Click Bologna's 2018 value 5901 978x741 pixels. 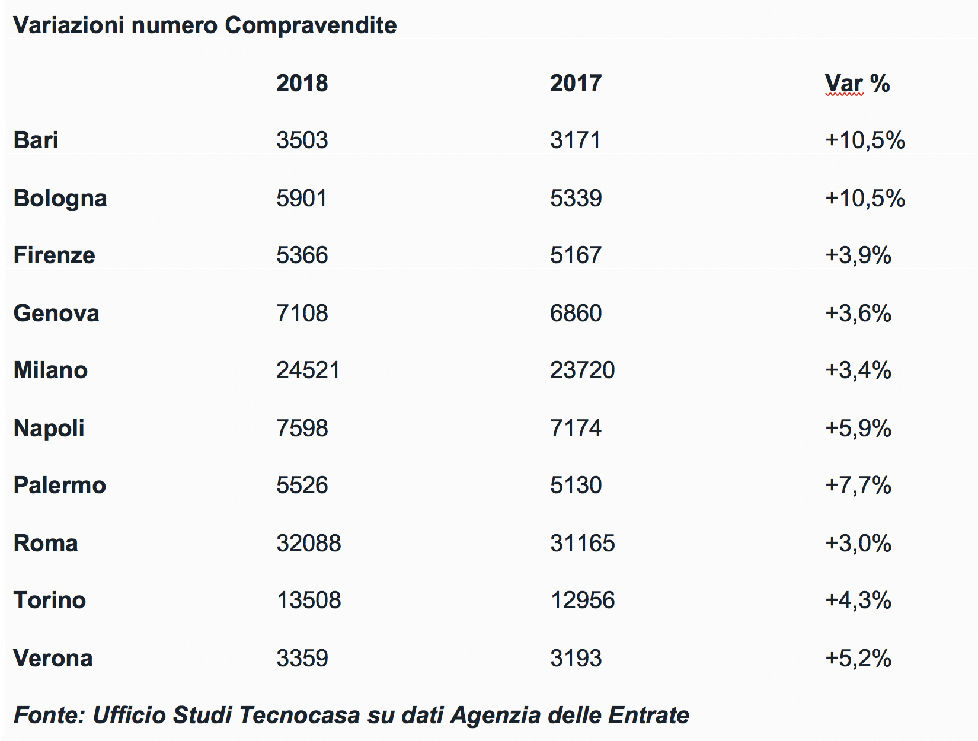point(302,198)
